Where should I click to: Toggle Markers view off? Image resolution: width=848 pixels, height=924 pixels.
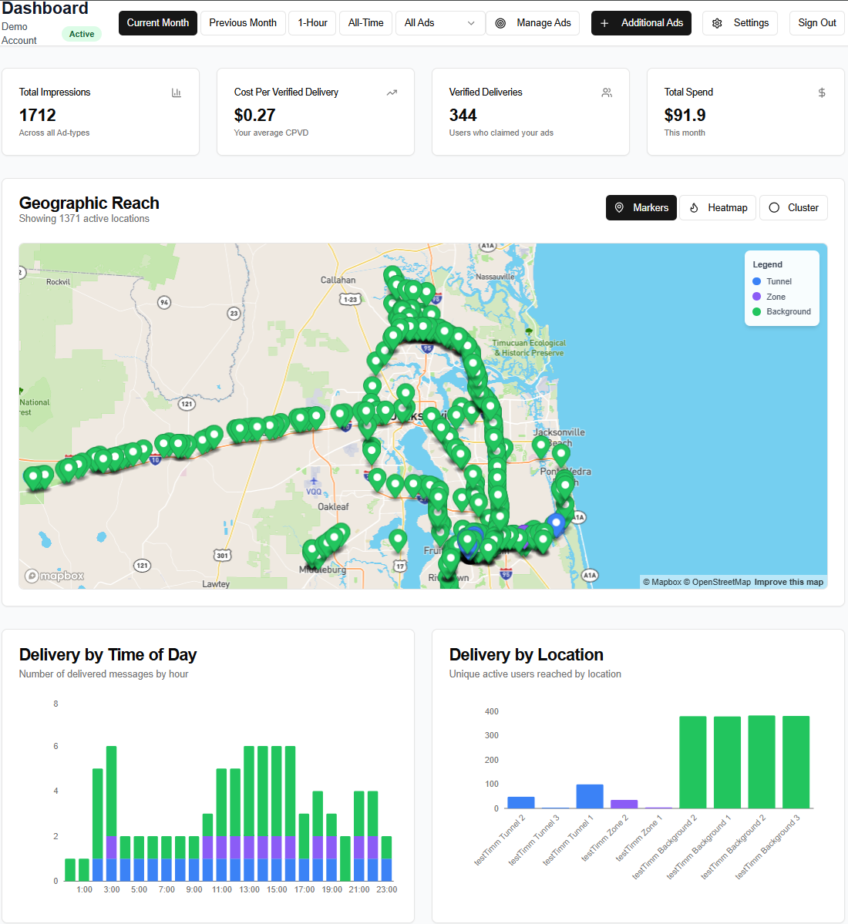pyautogui.click(x=641, y=207)
